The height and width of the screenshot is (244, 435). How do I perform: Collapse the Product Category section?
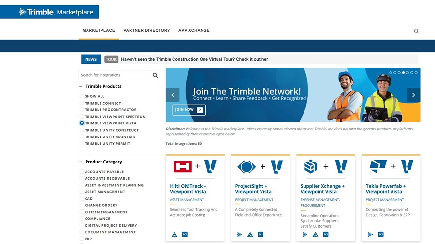pyautogui.click(x=81, y=162)
